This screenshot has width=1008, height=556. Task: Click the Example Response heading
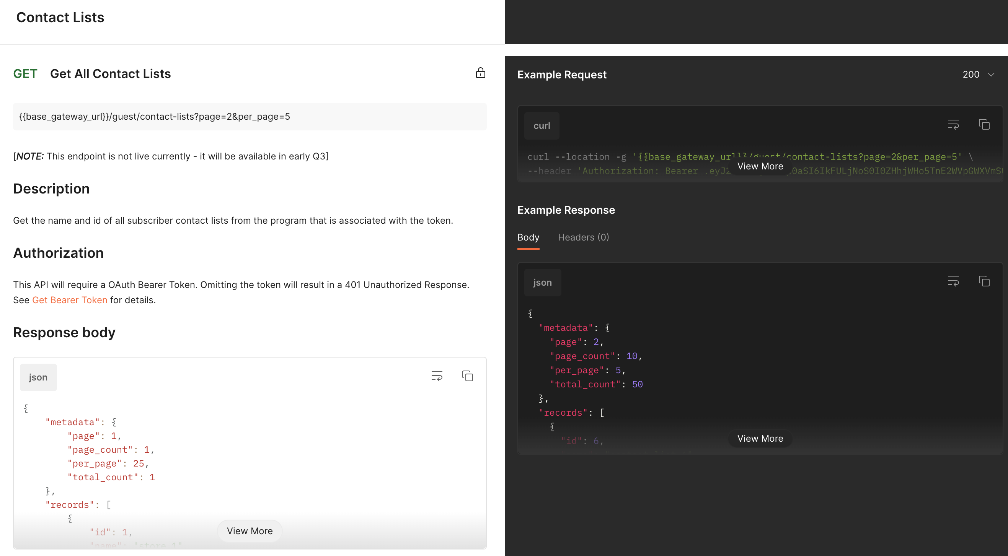click(x=566, y=210)
